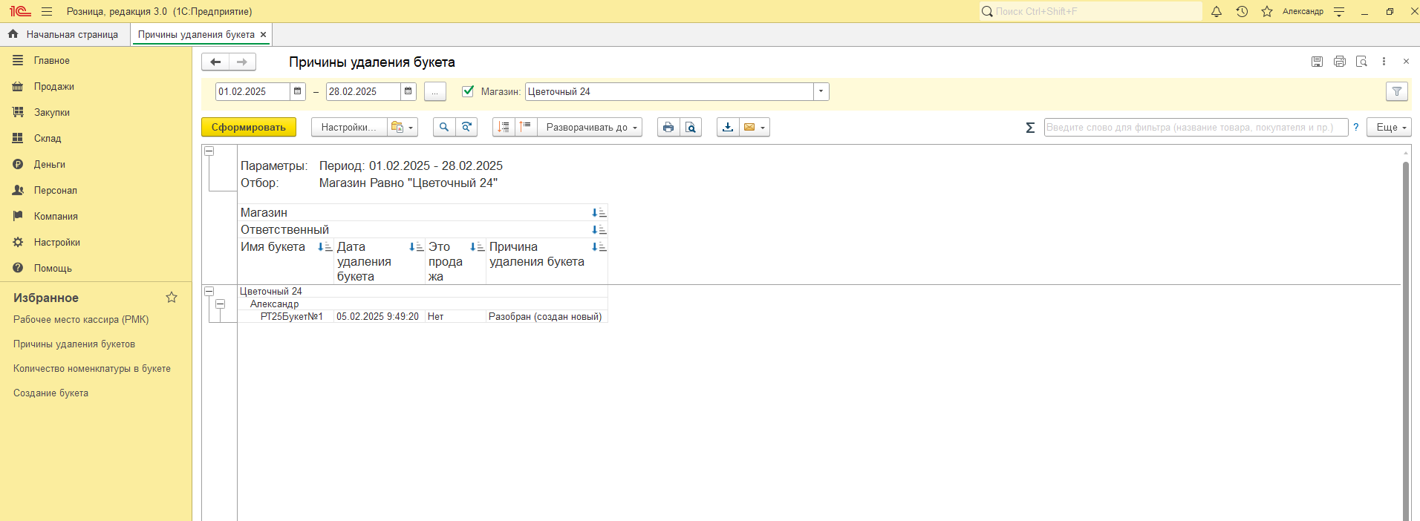Open the history clock icon
1420x521 pixels.
(x=1242, y=12)
